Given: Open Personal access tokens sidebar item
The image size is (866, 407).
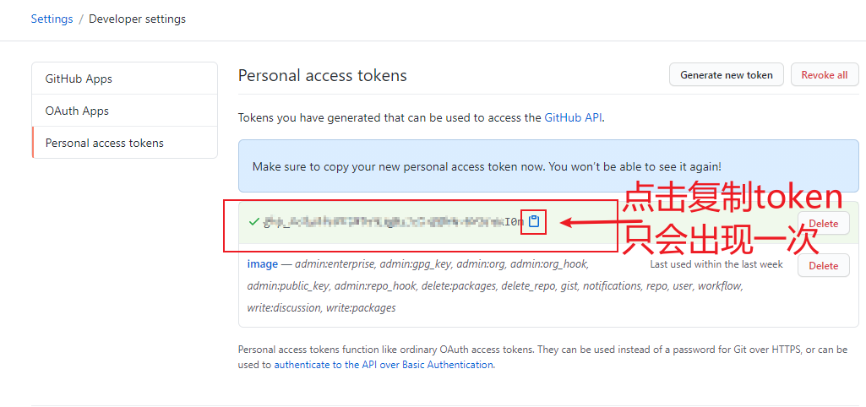Looking at the screenshot, I should tap(125, 143).
